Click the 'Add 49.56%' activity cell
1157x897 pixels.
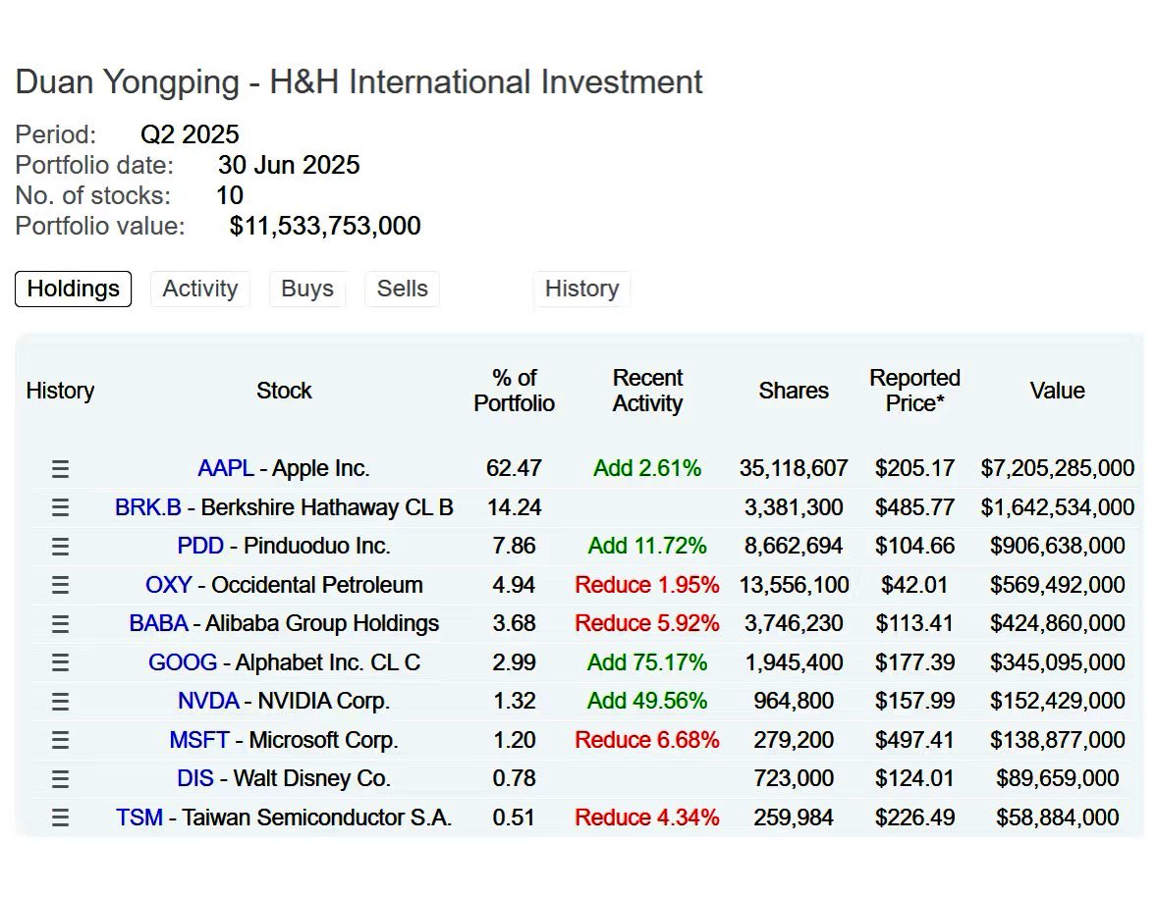coord(647,700)
